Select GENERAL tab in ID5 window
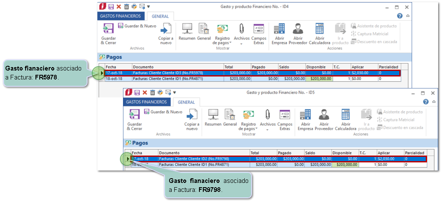The height and width of the screenshot is (203, 442). click(186, 102)
